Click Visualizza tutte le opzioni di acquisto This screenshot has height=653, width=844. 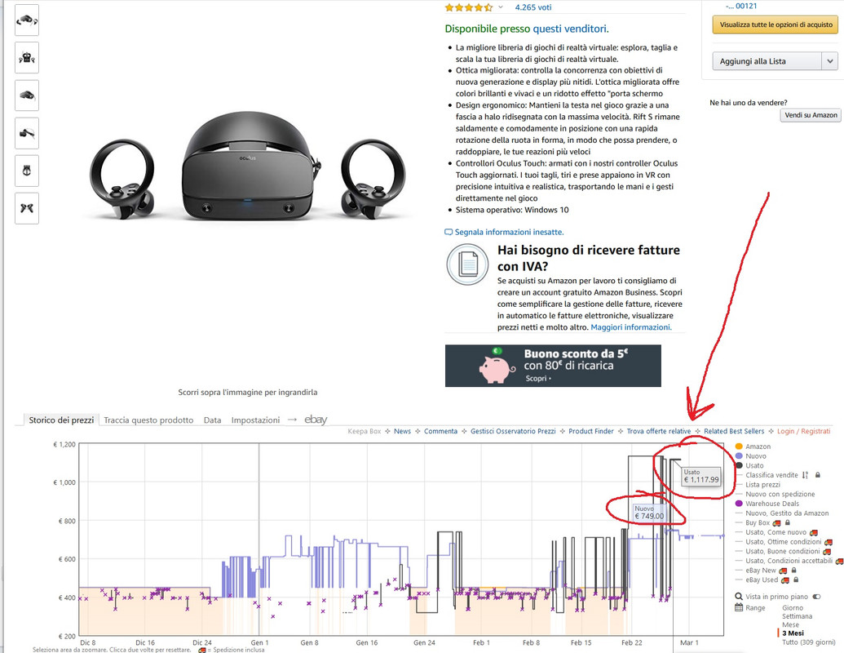click(776, 24)
